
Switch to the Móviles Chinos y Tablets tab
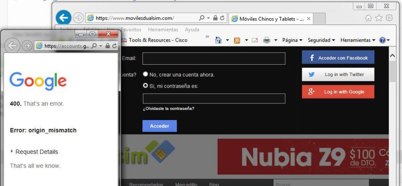click(x=271, y=19)
